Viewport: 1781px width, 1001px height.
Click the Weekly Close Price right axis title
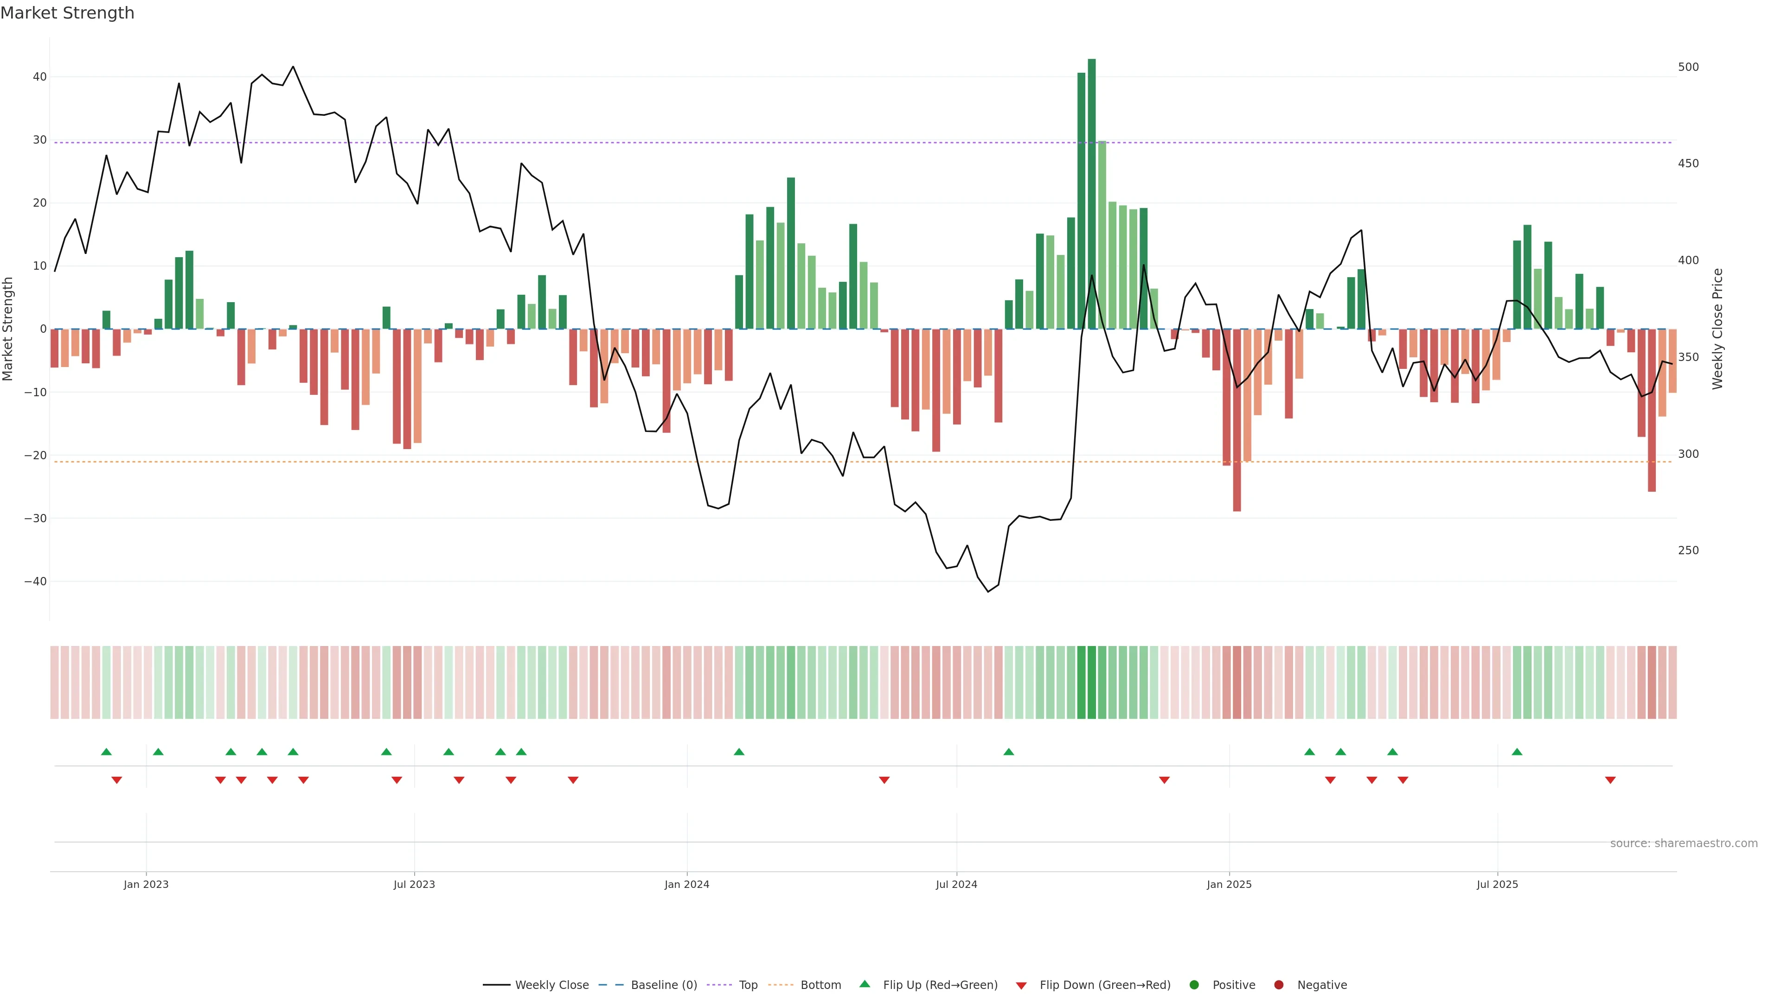click(1717, 329)
